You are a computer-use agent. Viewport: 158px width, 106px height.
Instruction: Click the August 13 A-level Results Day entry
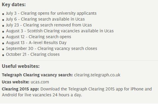pos(36,43)
